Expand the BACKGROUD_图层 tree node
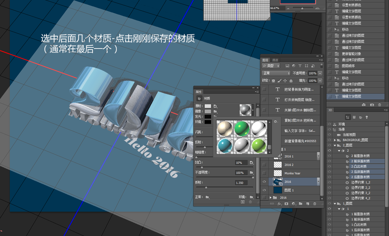The width and height of the screenshot is (389, 236). pyautogui.click(x=335, y=140)
